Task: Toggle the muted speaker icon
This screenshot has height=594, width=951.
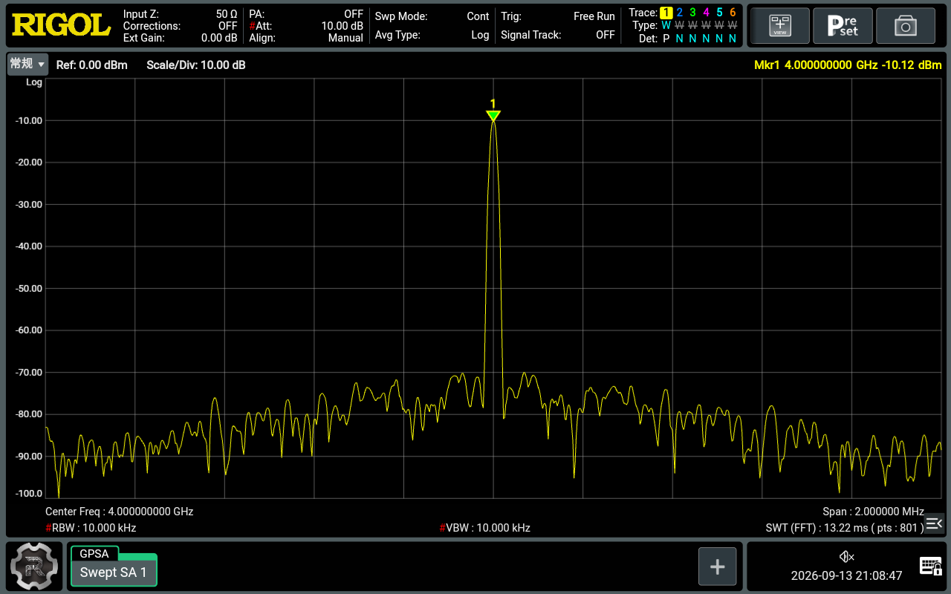Action: point(846,557)
